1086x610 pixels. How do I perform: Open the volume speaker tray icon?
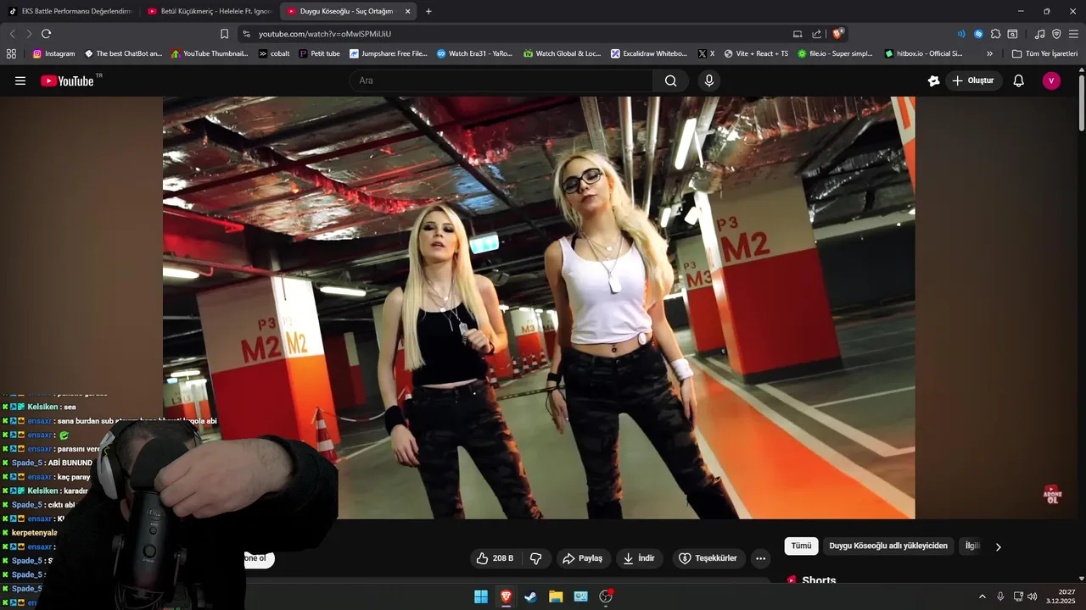point(1033,596)
